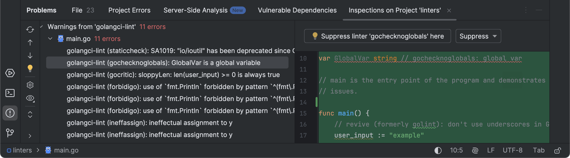Click the UTF-8 encoding status widget

click(x=512, y=150)
